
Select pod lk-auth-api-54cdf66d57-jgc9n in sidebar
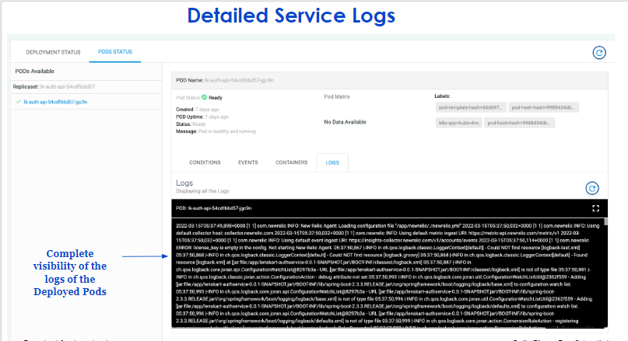[55, 102]
